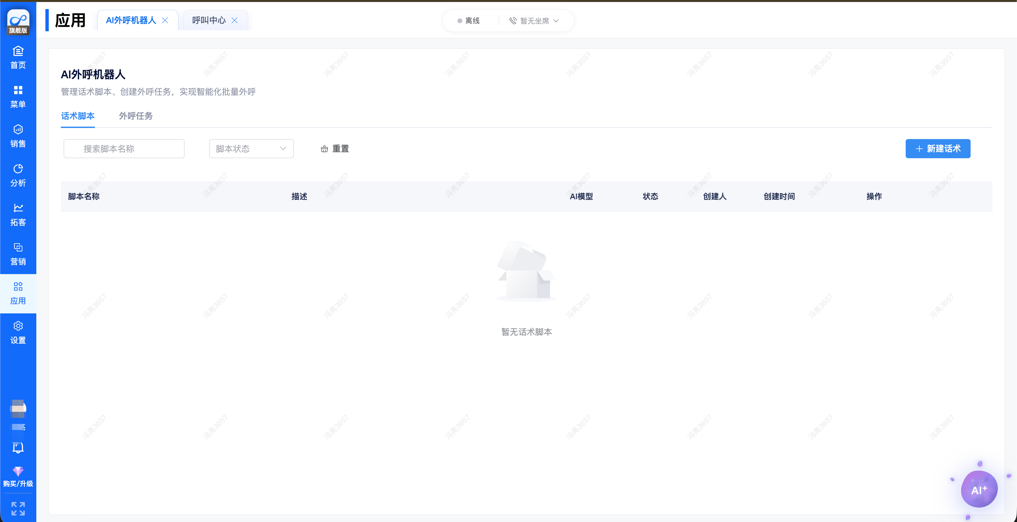Toggle the 离线 status indicator
This screenshot has width=1017, height=522.
468,21
